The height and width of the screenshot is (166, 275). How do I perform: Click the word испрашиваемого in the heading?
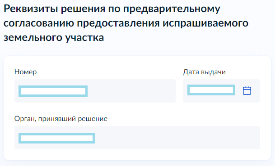tap(205, 23)
